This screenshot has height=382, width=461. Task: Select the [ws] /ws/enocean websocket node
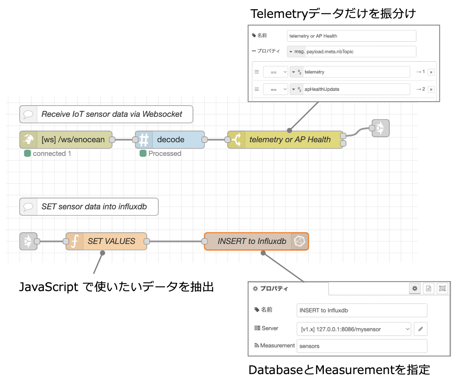click(66, 140)
